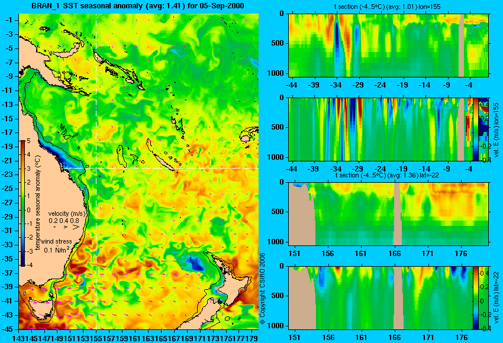Click the 't section (avg: 1.01) lon=155' title

click(x=388, y=7)
